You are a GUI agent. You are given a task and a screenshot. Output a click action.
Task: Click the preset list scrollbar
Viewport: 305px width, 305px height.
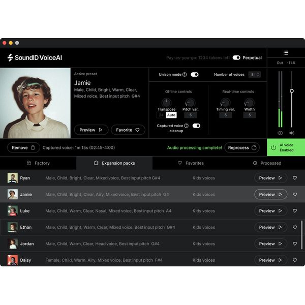(301, 235)
